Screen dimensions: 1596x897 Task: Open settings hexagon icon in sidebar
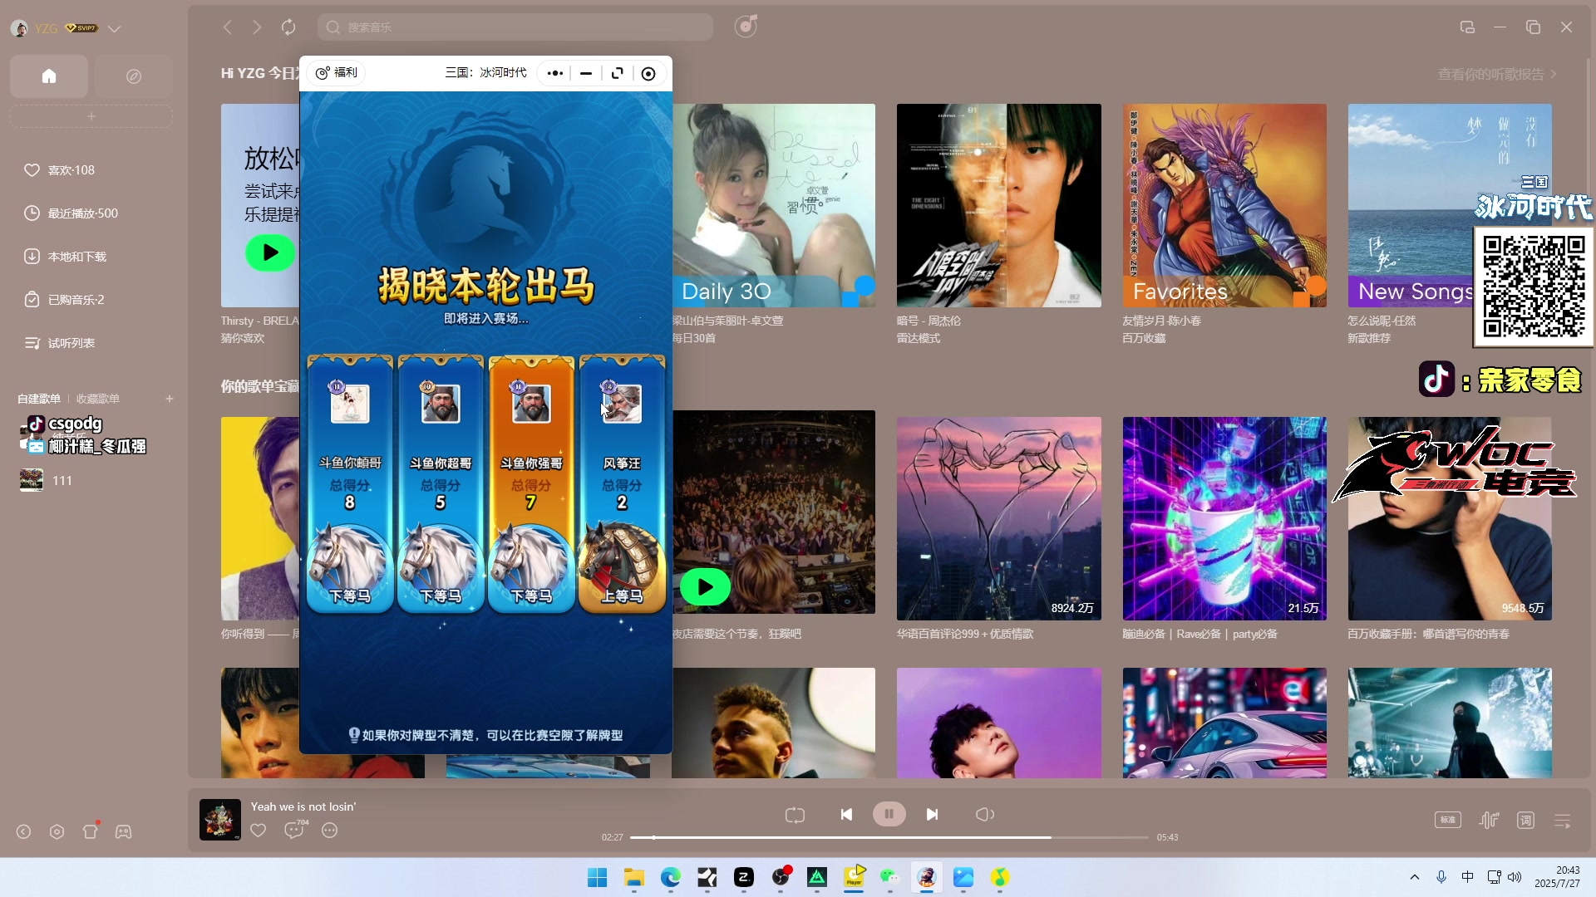click(x=57, y=831)
